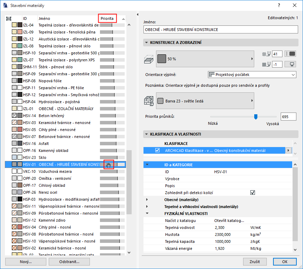Click material list scroll down arrow
This screenshot has height=269, width=303.
click(x=129, y=252)
